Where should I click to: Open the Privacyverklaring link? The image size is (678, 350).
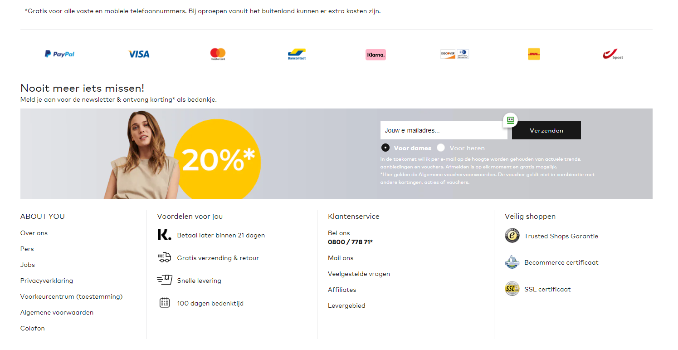[47, 281]
